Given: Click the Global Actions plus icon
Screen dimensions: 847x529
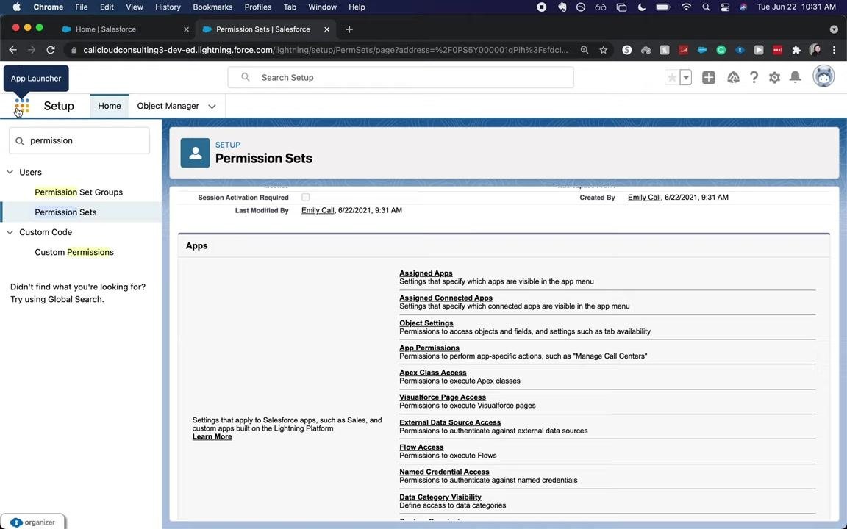Looking at the screenshot, I should (709, 78).
